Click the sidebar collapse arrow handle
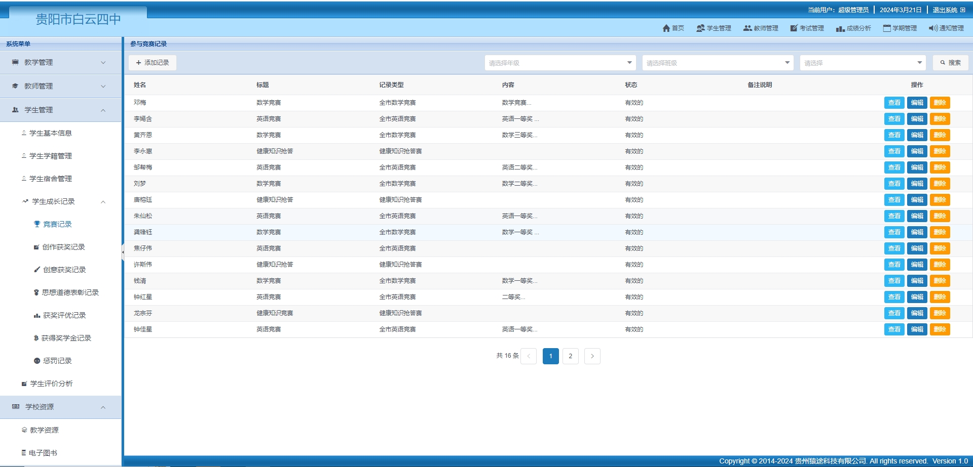Image resolution: width=973 pixels, height=467 pixels. coord(123,251)
